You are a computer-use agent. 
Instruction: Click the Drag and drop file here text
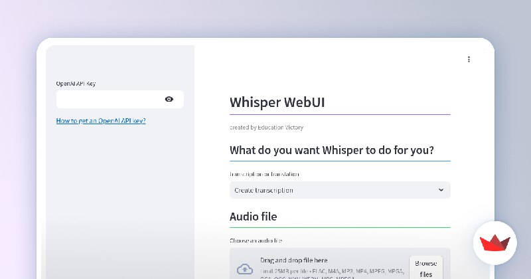[x=293, y=260]
